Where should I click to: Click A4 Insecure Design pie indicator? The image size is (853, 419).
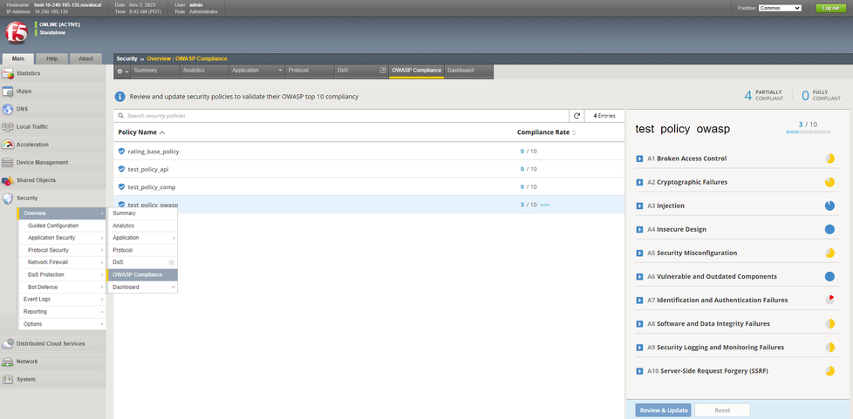pyautogui.click(x=829, y=229)
